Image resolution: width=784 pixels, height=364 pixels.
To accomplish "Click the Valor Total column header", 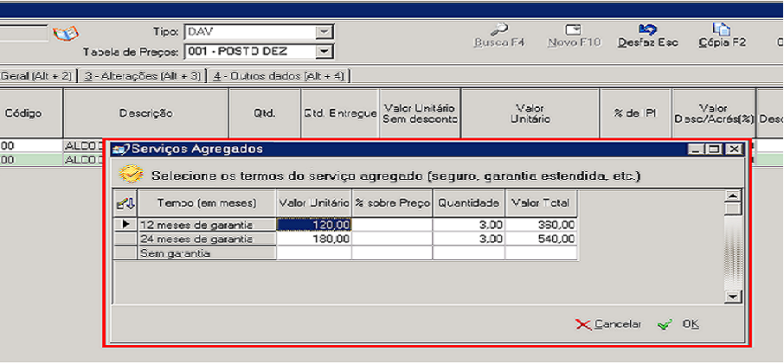I will click(x=542, y=203).
